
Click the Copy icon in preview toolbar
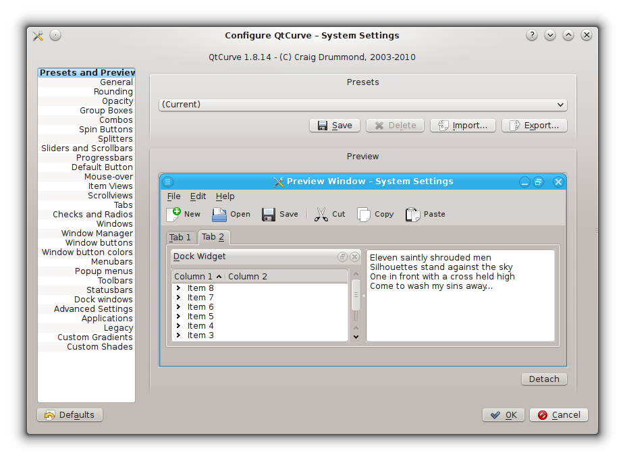(x=364, y=214)
